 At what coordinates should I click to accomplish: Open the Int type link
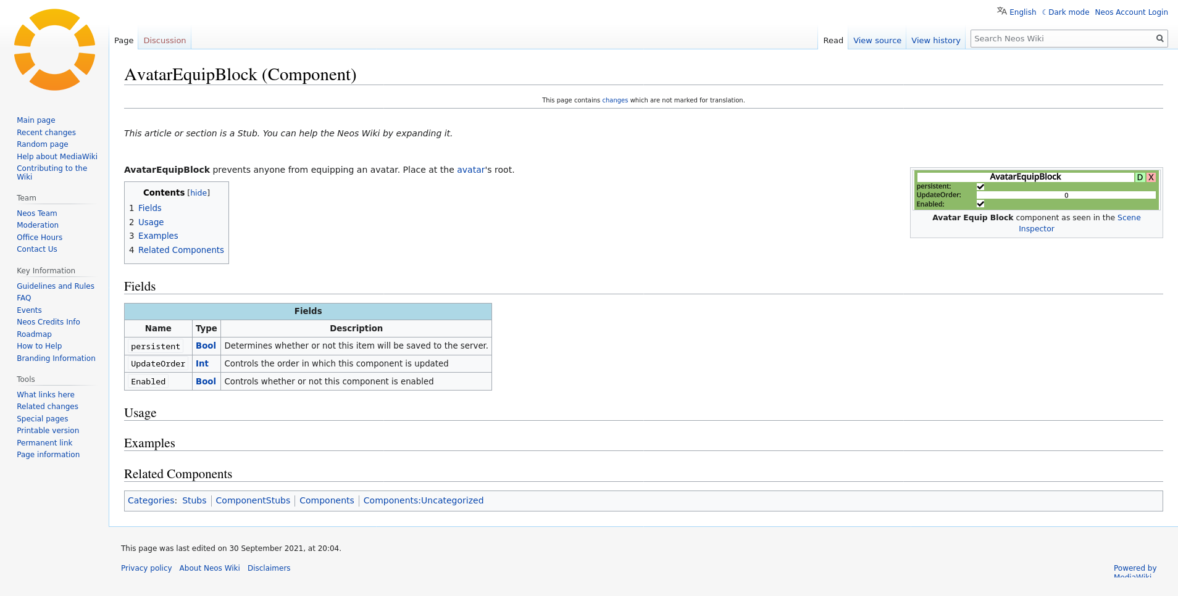pos(202,364)
